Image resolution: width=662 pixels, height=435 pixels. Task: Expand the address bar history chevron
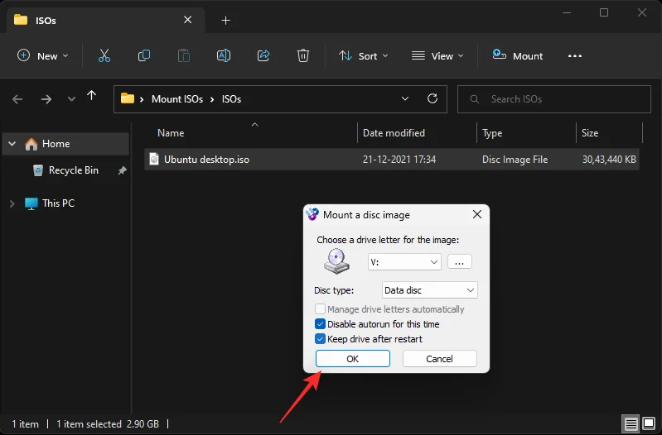[x=405, y=98]
